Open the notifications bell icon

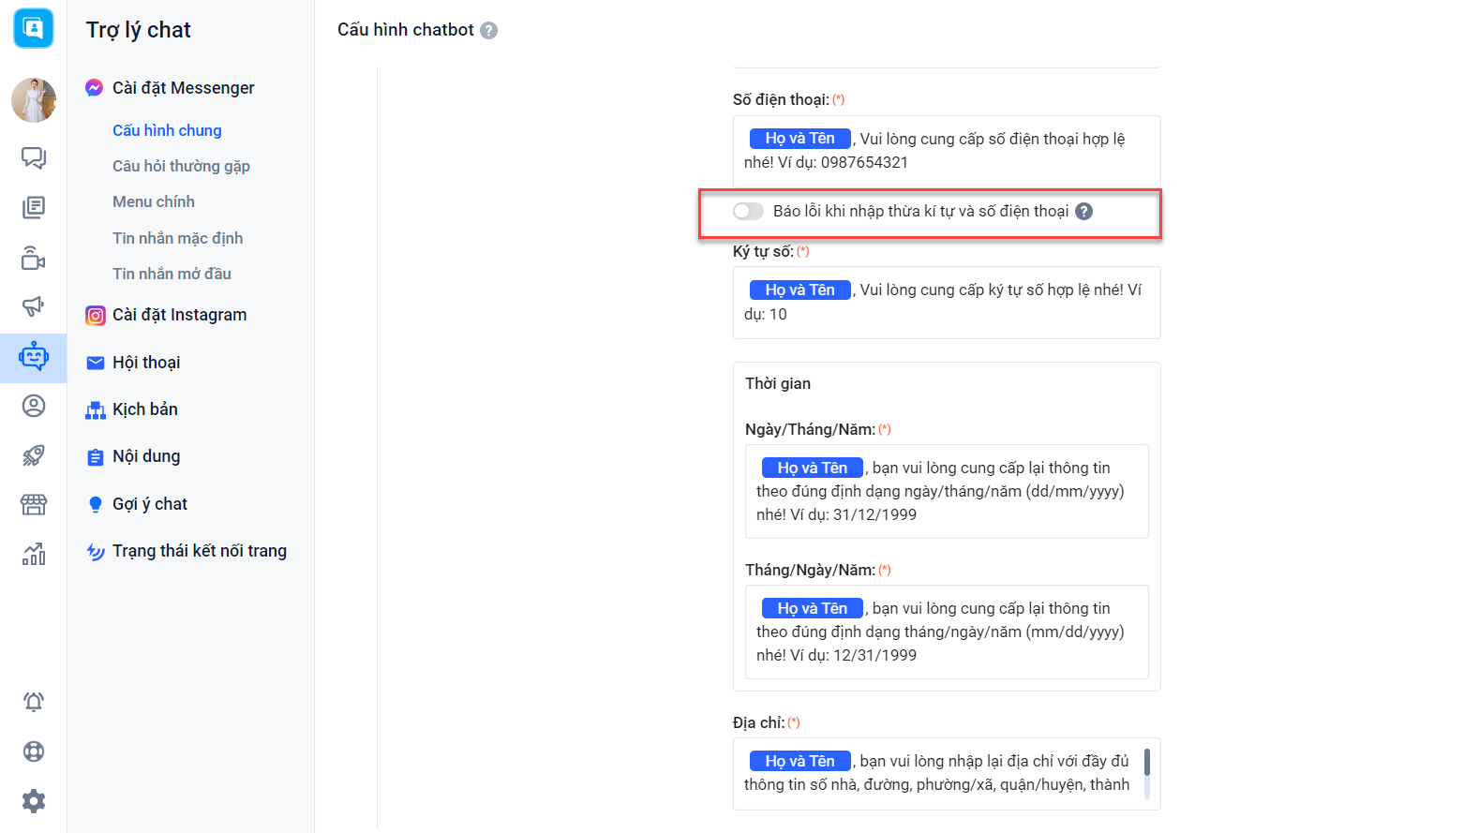pos(34,702)
